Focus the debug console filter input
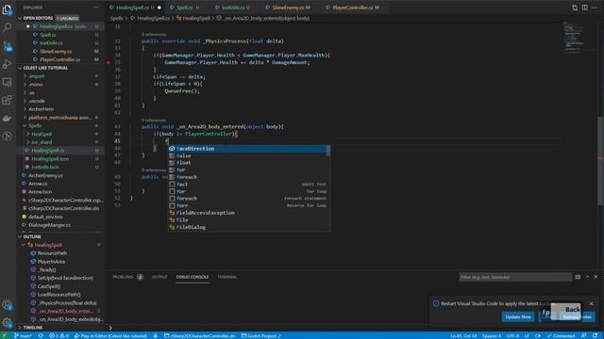Image resolution: width=604 pixels, height=339 pixels. tap(515, 277)
